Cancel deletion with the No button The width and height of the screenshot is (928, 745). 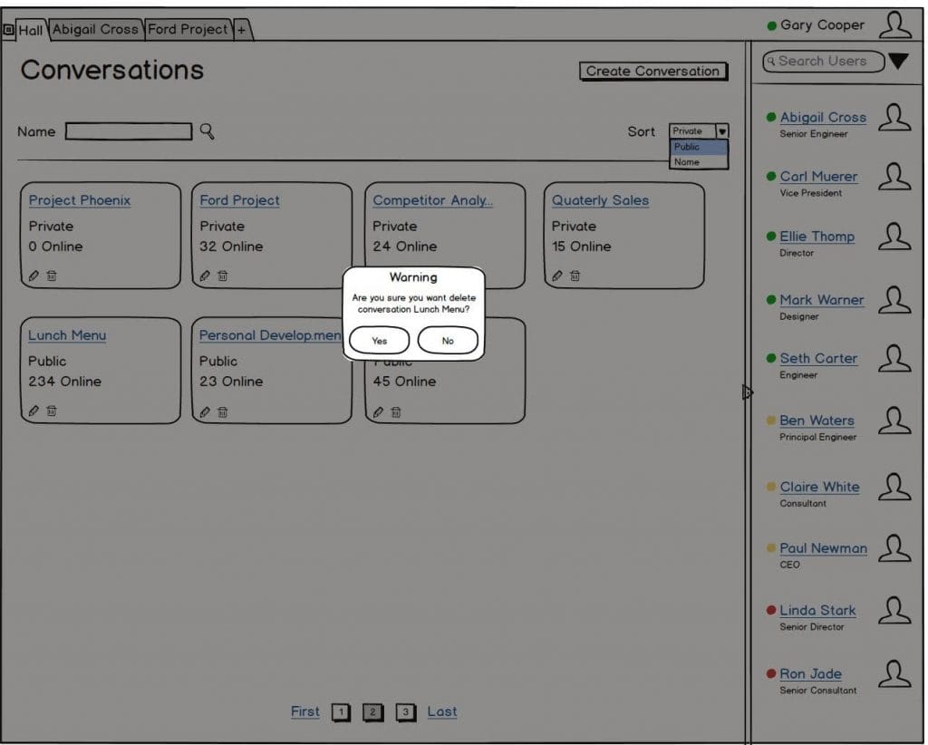click(448, 341)
